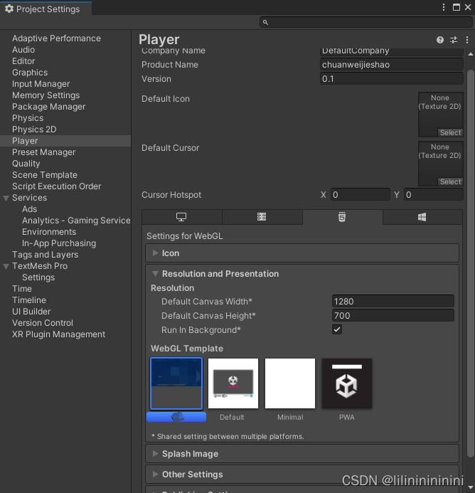Toggle Run In Background checkbox

point(337,329)
